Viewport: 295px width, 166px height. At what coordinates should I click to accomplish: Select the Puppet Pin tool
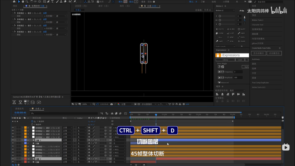75,2
